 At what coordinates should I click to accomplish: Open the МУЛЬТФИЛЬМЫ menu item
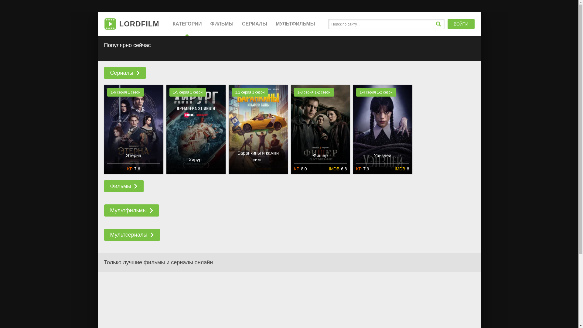pyautogui.click(x=295, y=24)
